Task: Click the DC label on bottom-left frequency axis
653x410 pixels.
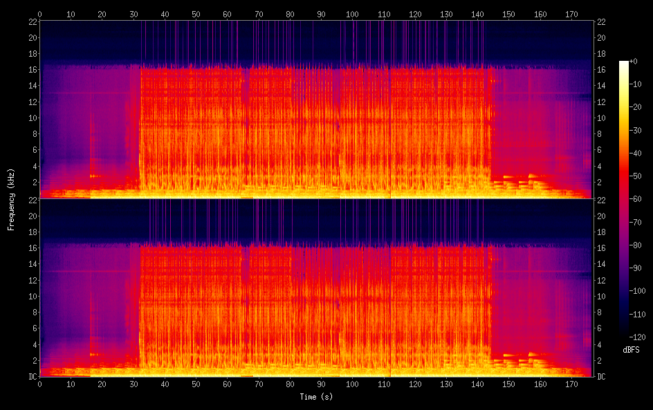Action: [33, 376]
